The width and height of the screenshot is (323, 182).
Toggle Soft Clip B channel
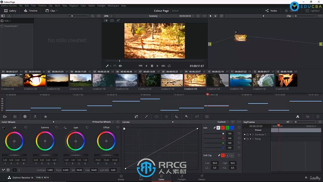click(232, 155)
